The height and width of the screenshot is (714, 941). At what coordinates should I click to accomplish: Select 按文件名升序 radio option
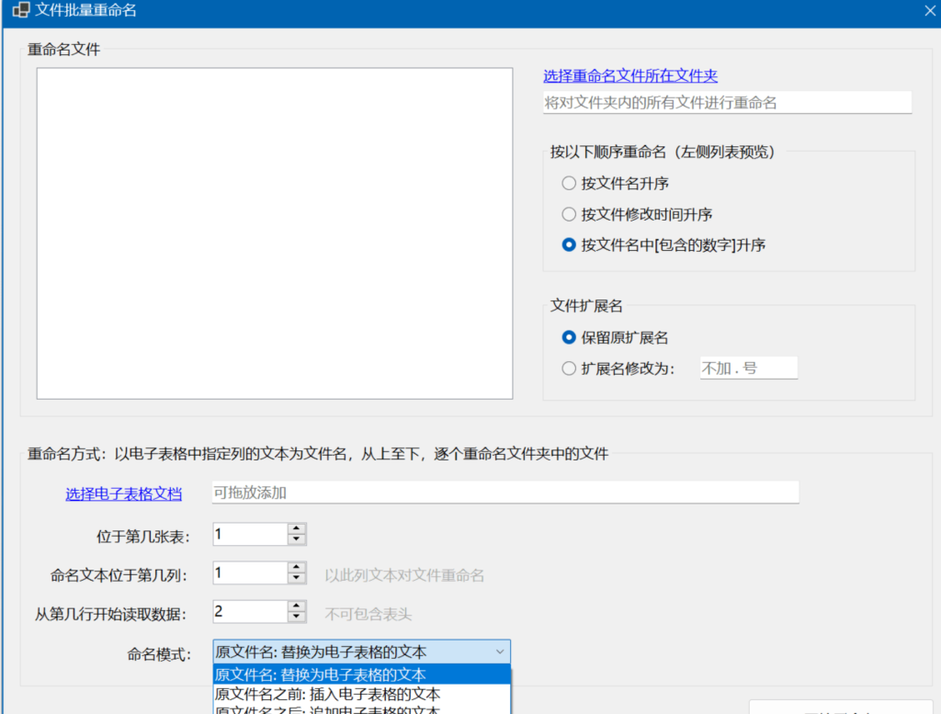pyautogui.click(x=569, y=184)
